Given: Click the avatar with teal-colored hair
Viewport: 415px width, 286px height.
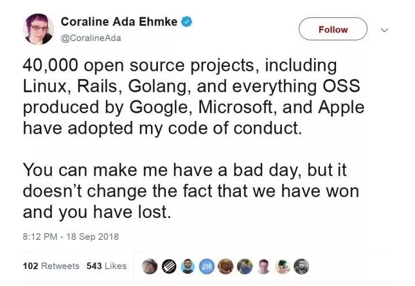Looking at the screenshot, I should pos(282,266).
